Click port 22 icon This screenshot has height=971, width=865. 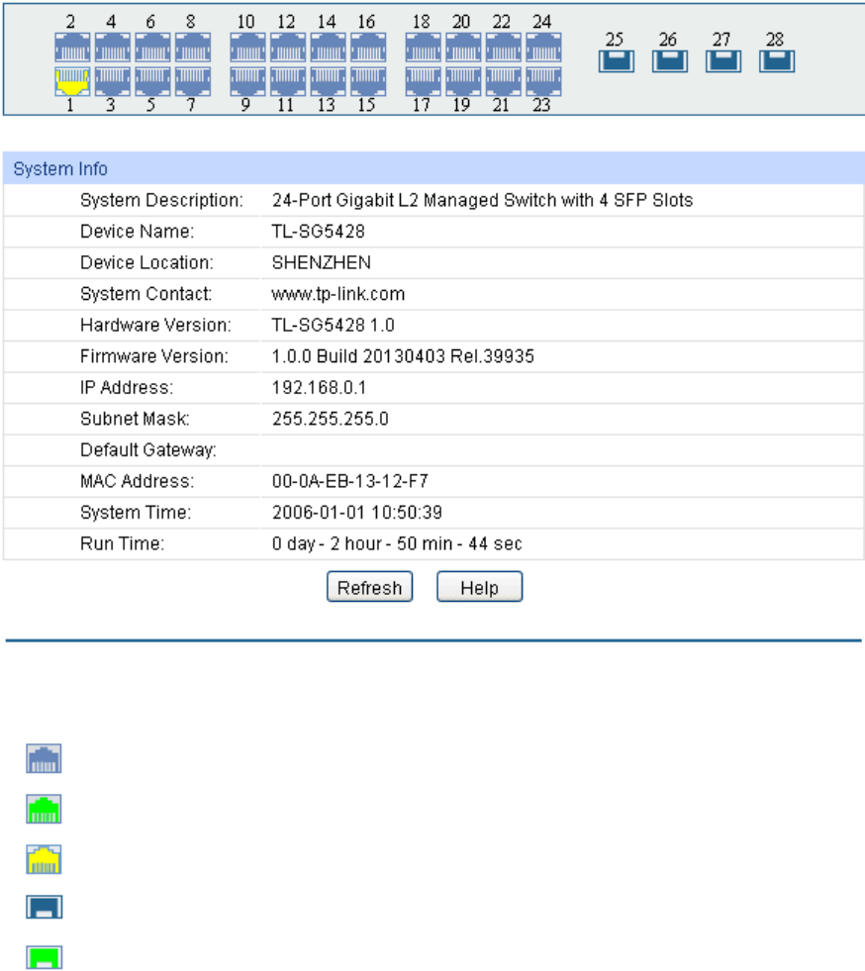[x=504, y=48]
